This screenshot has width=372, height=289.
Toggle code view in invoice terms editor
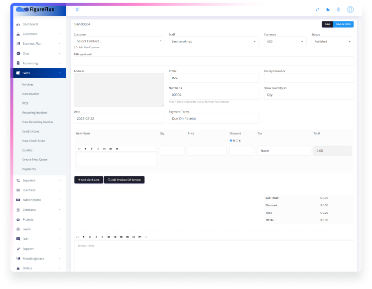point(77,237)
